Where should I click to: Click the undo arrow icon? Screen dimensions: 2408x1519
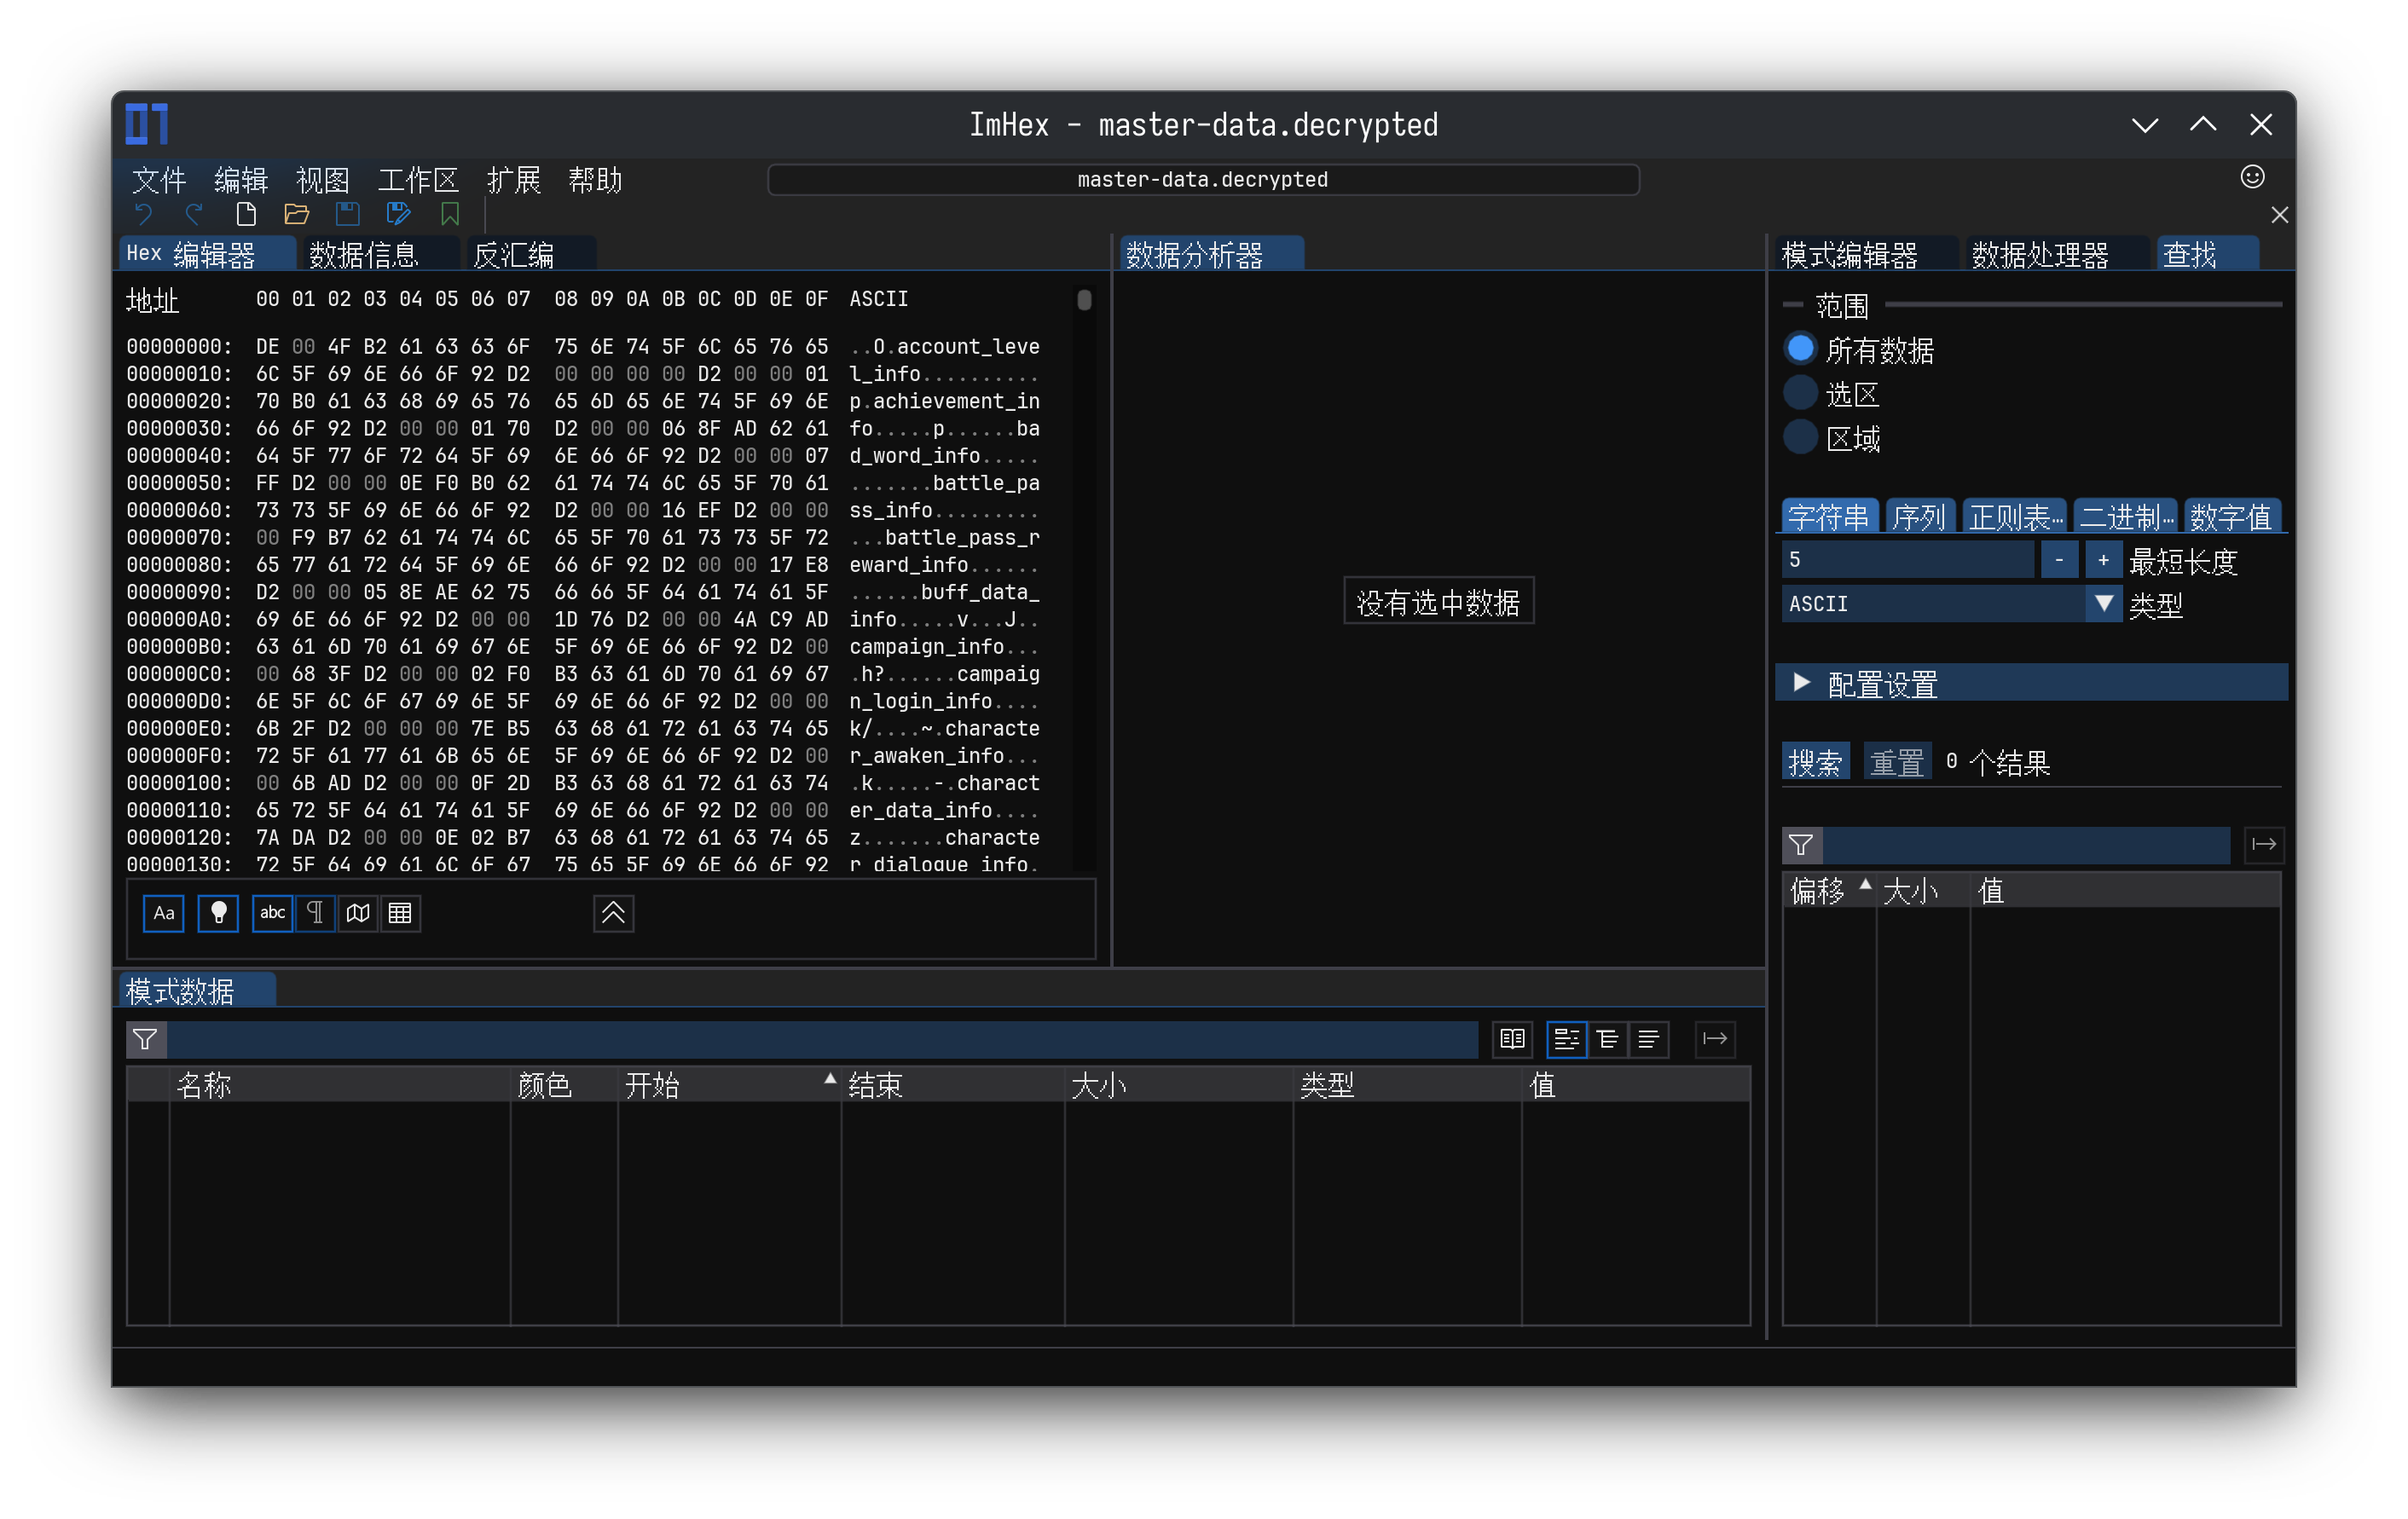(144, 214)
